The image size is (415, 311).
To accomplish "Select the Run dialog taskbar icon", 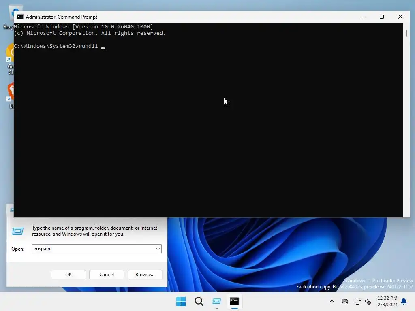I will (216, 301).
